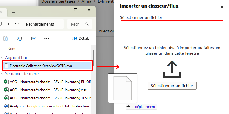Collapse the Aujourd'hui group

(2, 58)
